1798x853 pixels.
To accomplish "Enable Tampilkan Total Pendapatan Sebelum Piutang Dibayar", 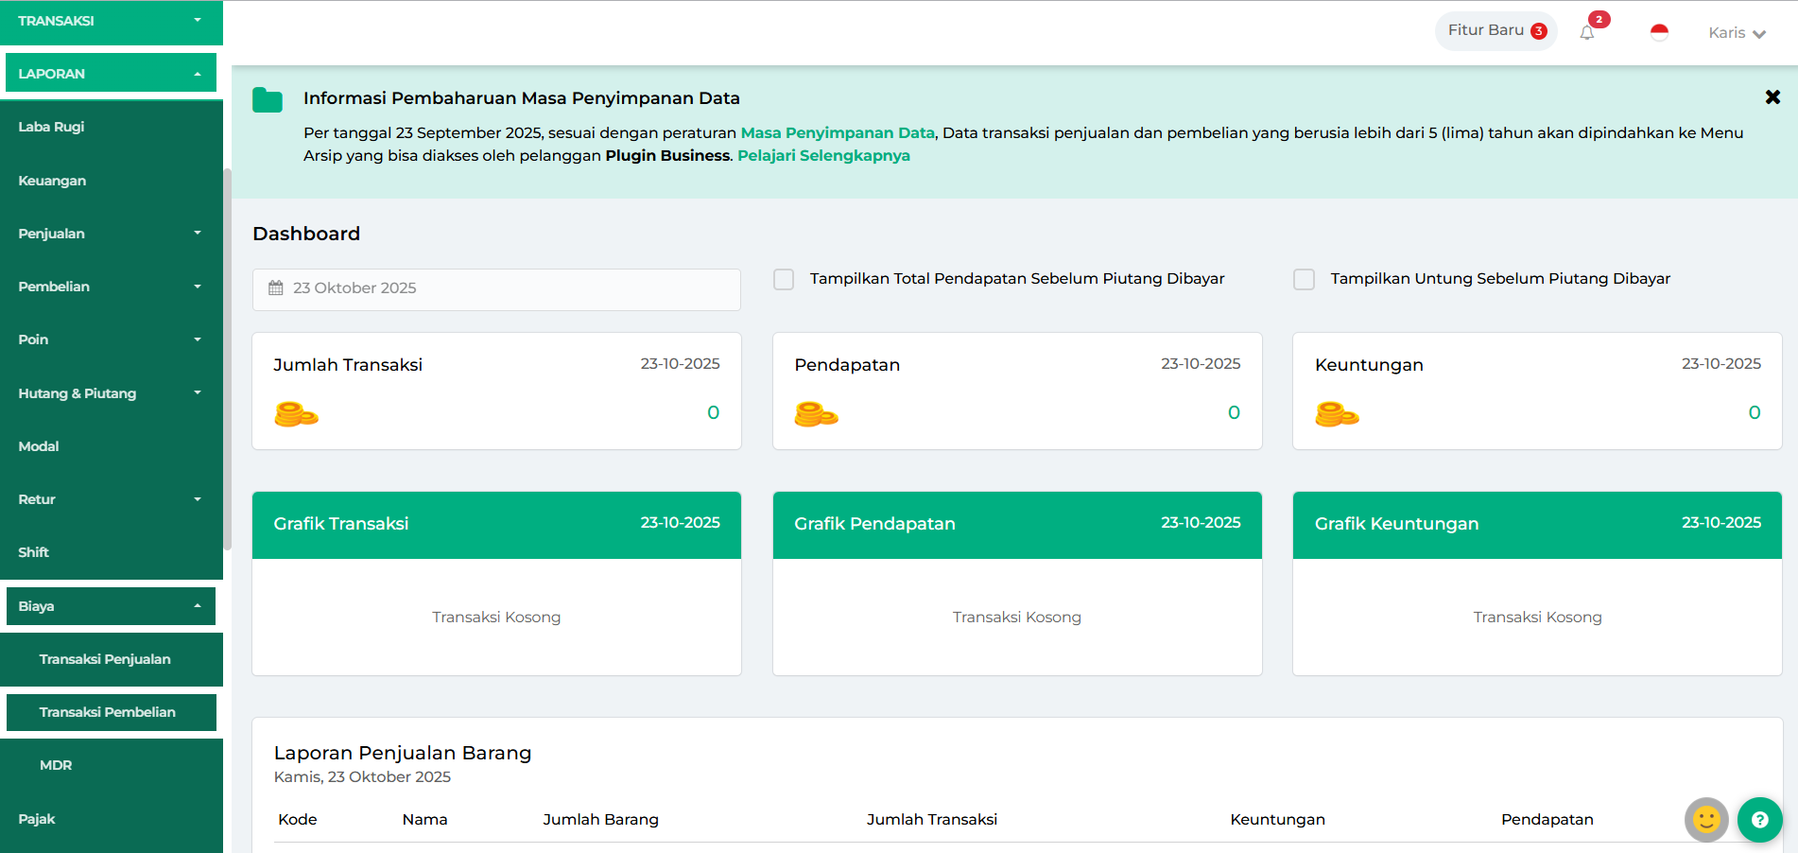I will pyautogui.click(x=784, y=279).
